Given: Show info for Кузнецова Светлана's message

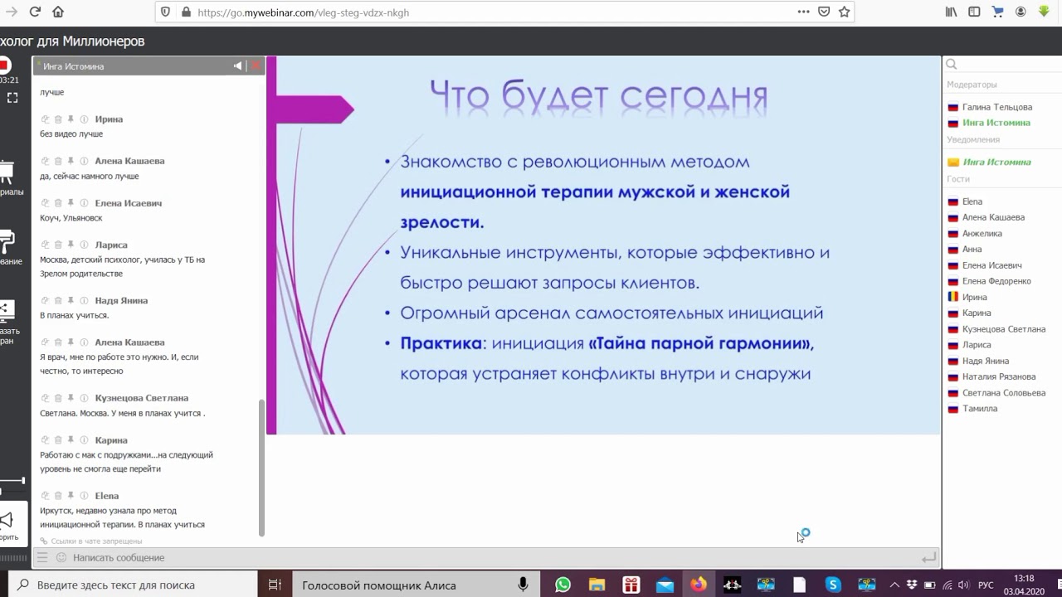Looking at the screenshot, I should (x=84, y=398).
